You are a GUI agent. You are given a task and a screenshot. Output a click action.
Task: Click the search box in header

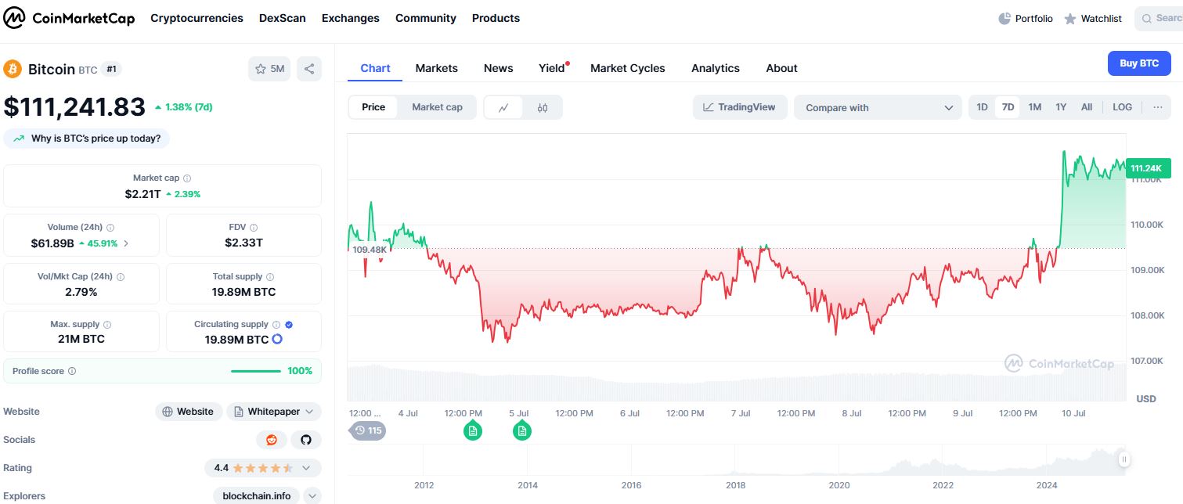1159,18
